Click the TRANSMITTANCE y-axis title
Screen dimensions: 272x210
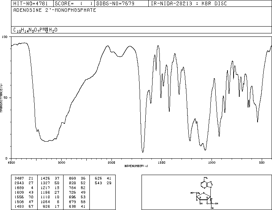[x=2, y=98]
